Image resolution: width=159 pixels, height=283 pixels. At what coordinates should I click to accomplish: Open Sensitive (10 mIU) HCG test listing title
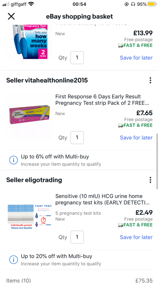102,199
